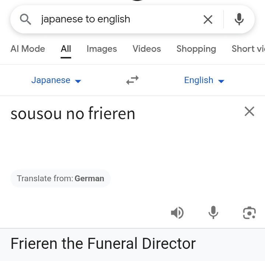Viewport: 265px width, 261px height.
Task: Clear the search query with X icon
Action: (x=208, y=19)
